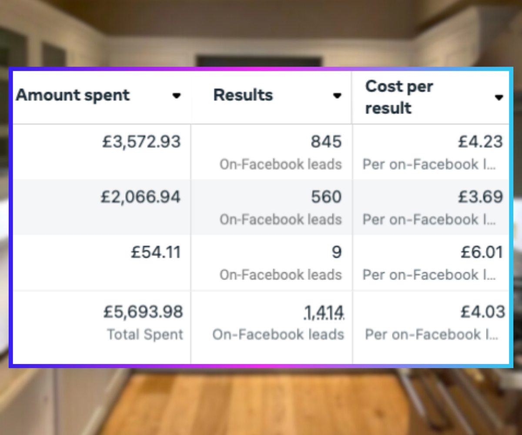Open the Results column dropdown arrow
Viewport: 522px width, 435px height.
point(337,96)
